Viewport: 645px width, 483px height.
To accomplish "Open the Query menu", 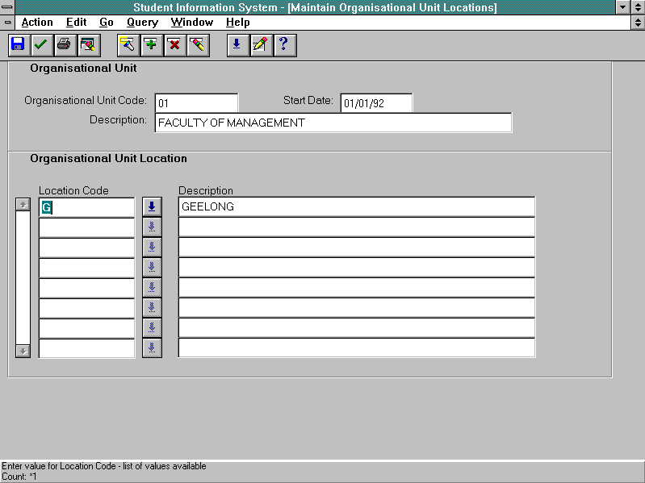I will click(142, 23).
